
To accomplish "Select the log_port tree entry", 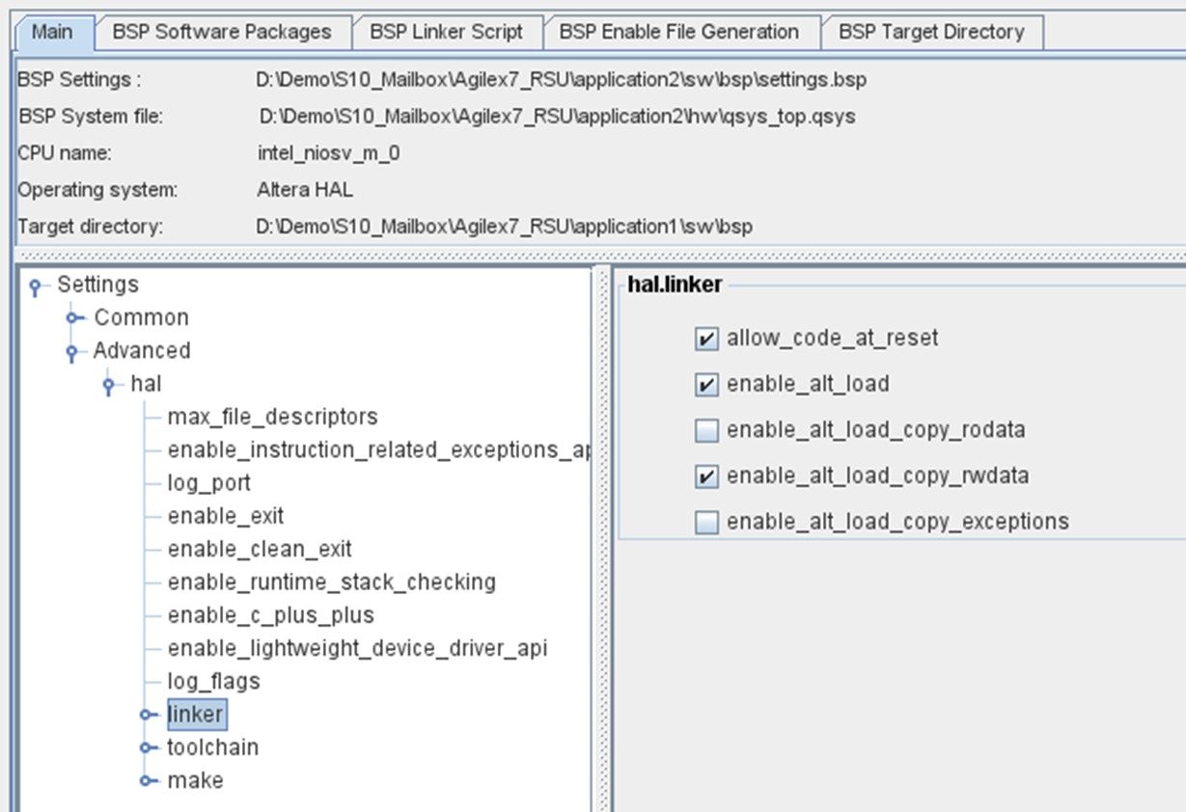I will (208, 483).
